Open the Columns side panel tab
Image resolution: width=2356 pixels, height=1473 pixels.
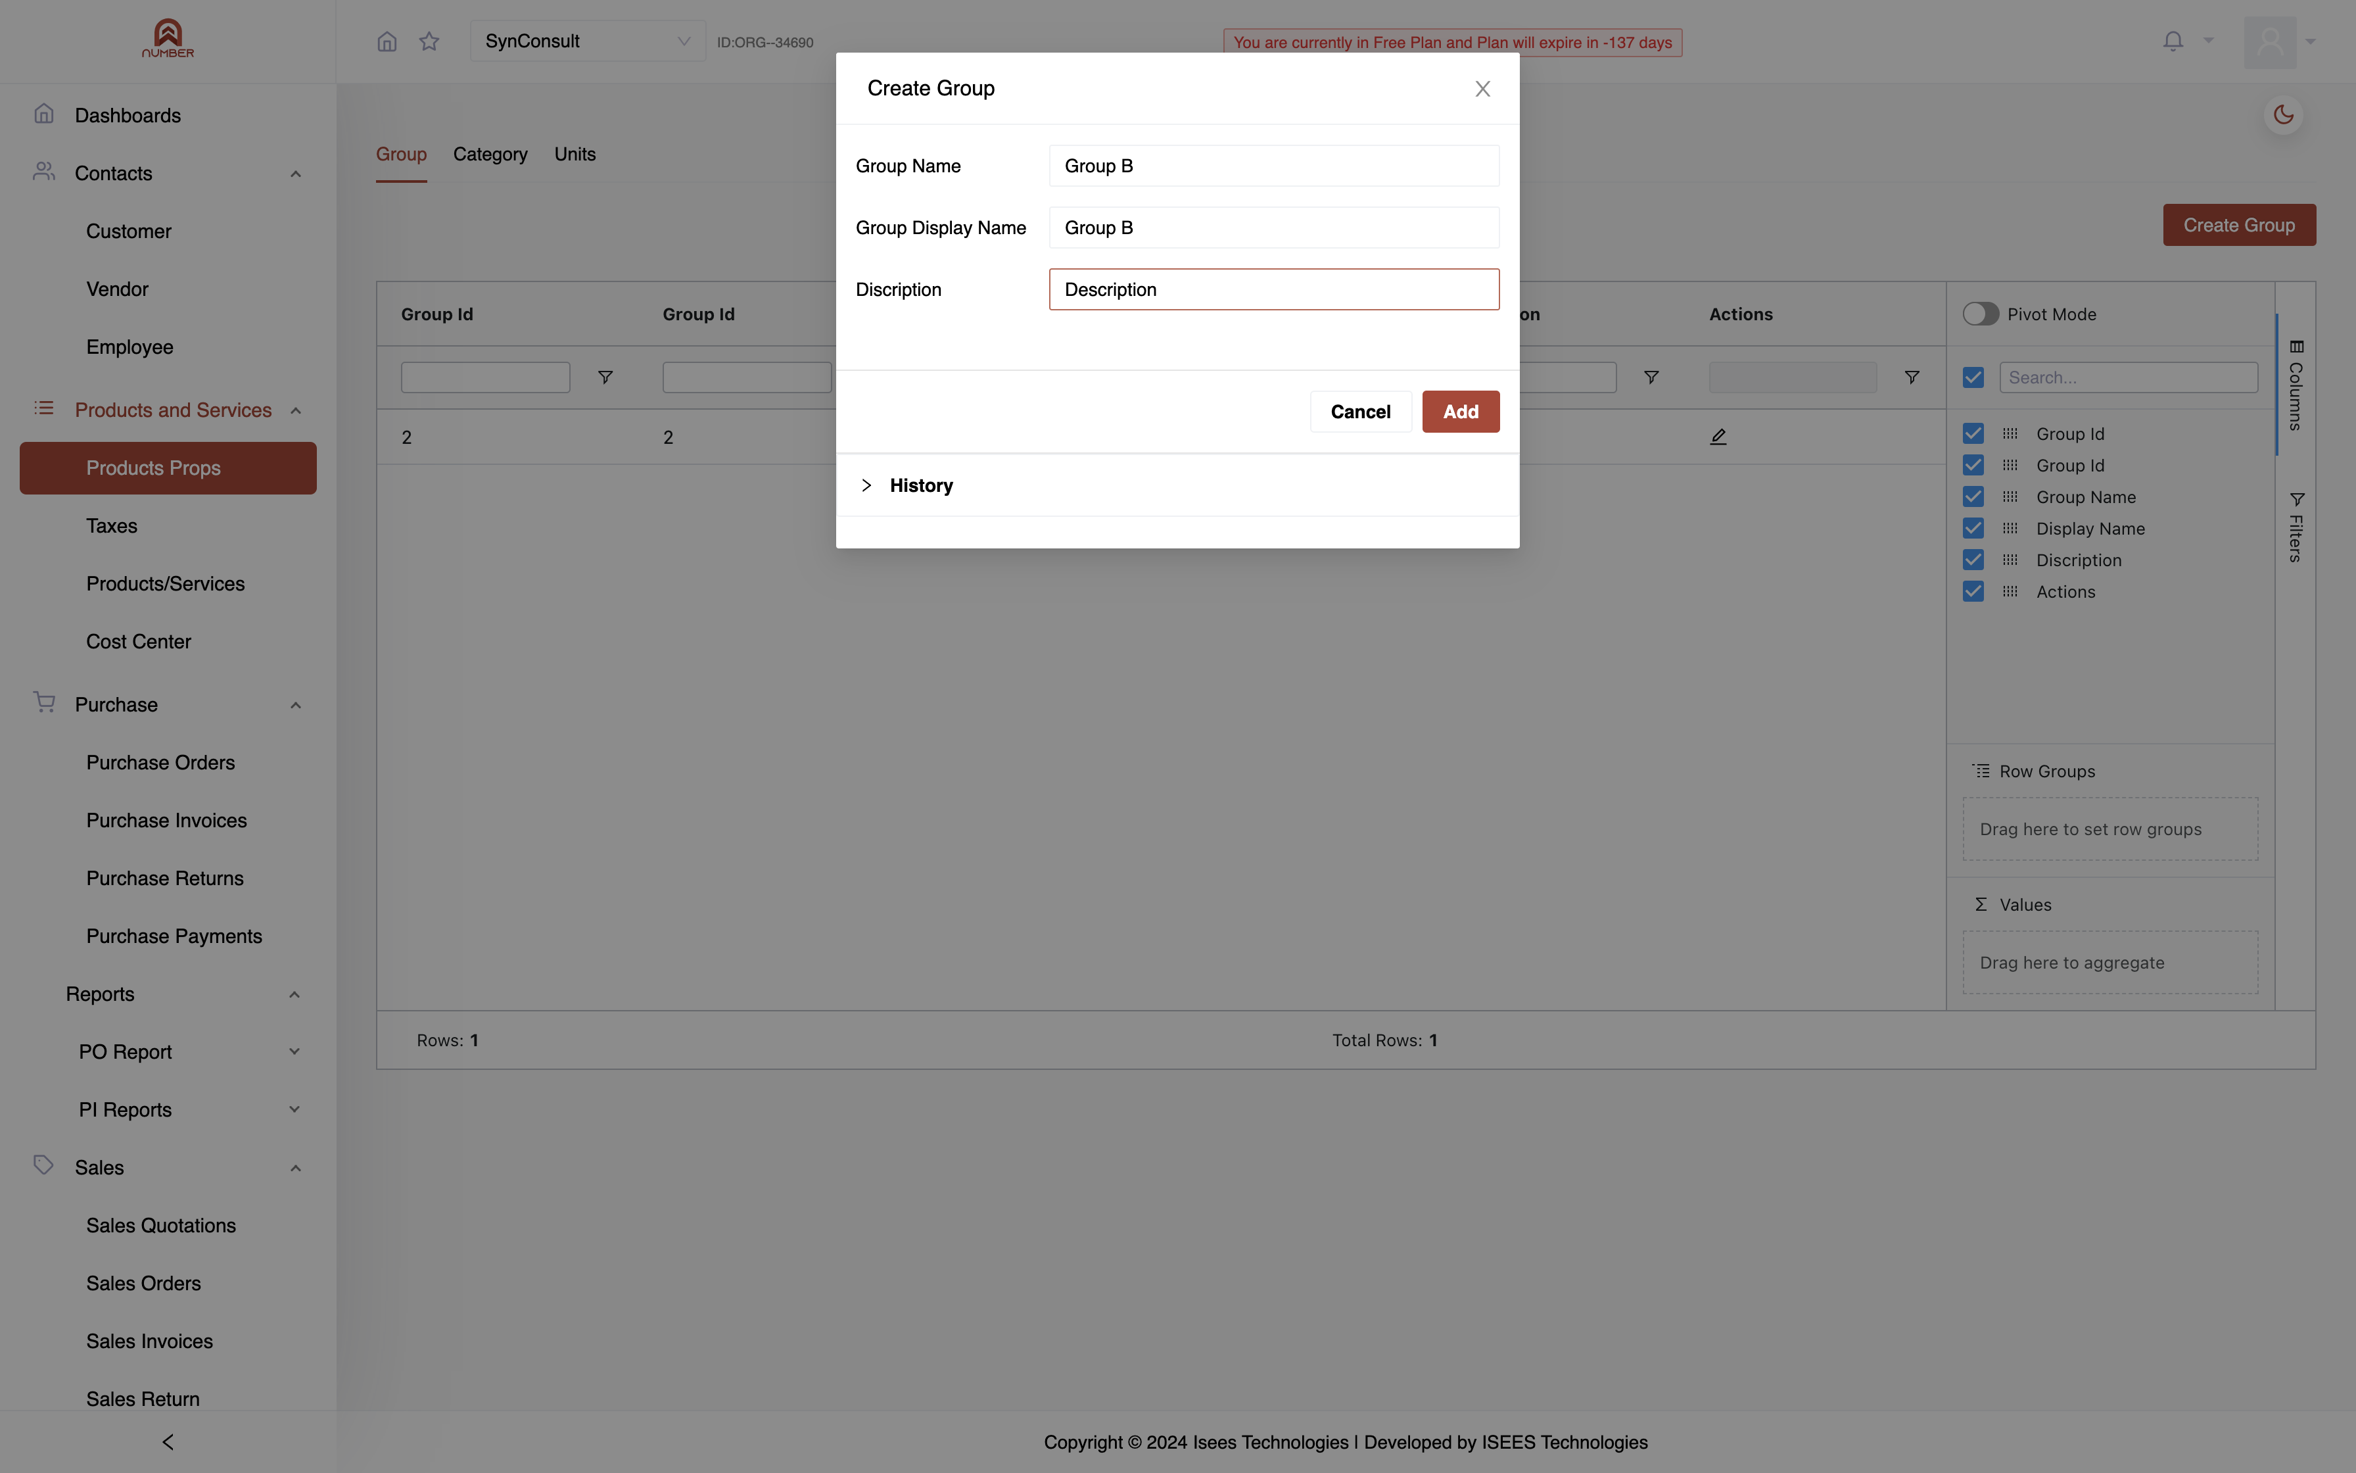coord(2296,385)
